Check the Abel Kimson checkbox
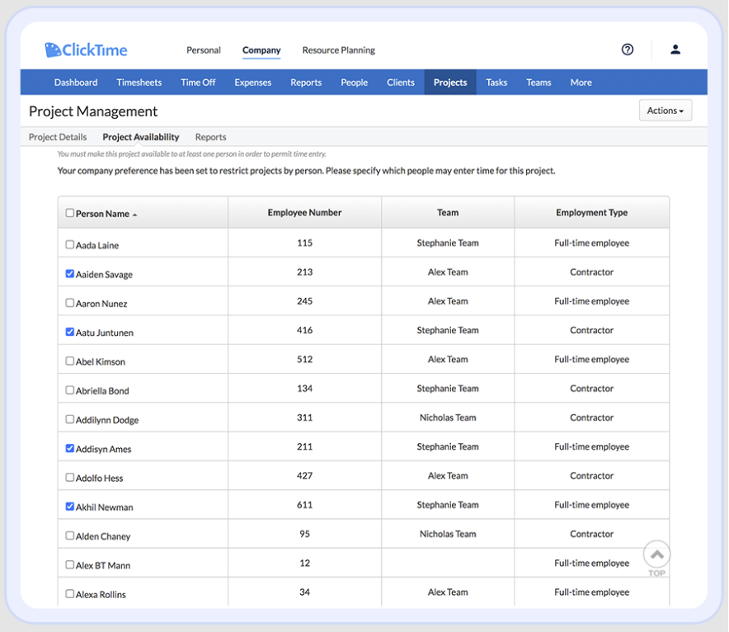This screenshot has width=729, height=632. (x=70, y=361)
